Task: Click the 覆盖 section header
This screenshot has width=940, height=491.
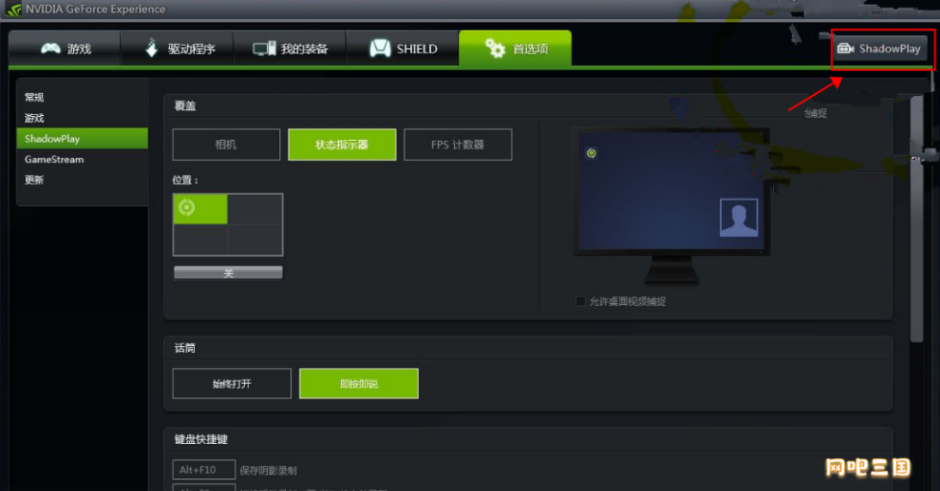Action: (x=184, y=106)
